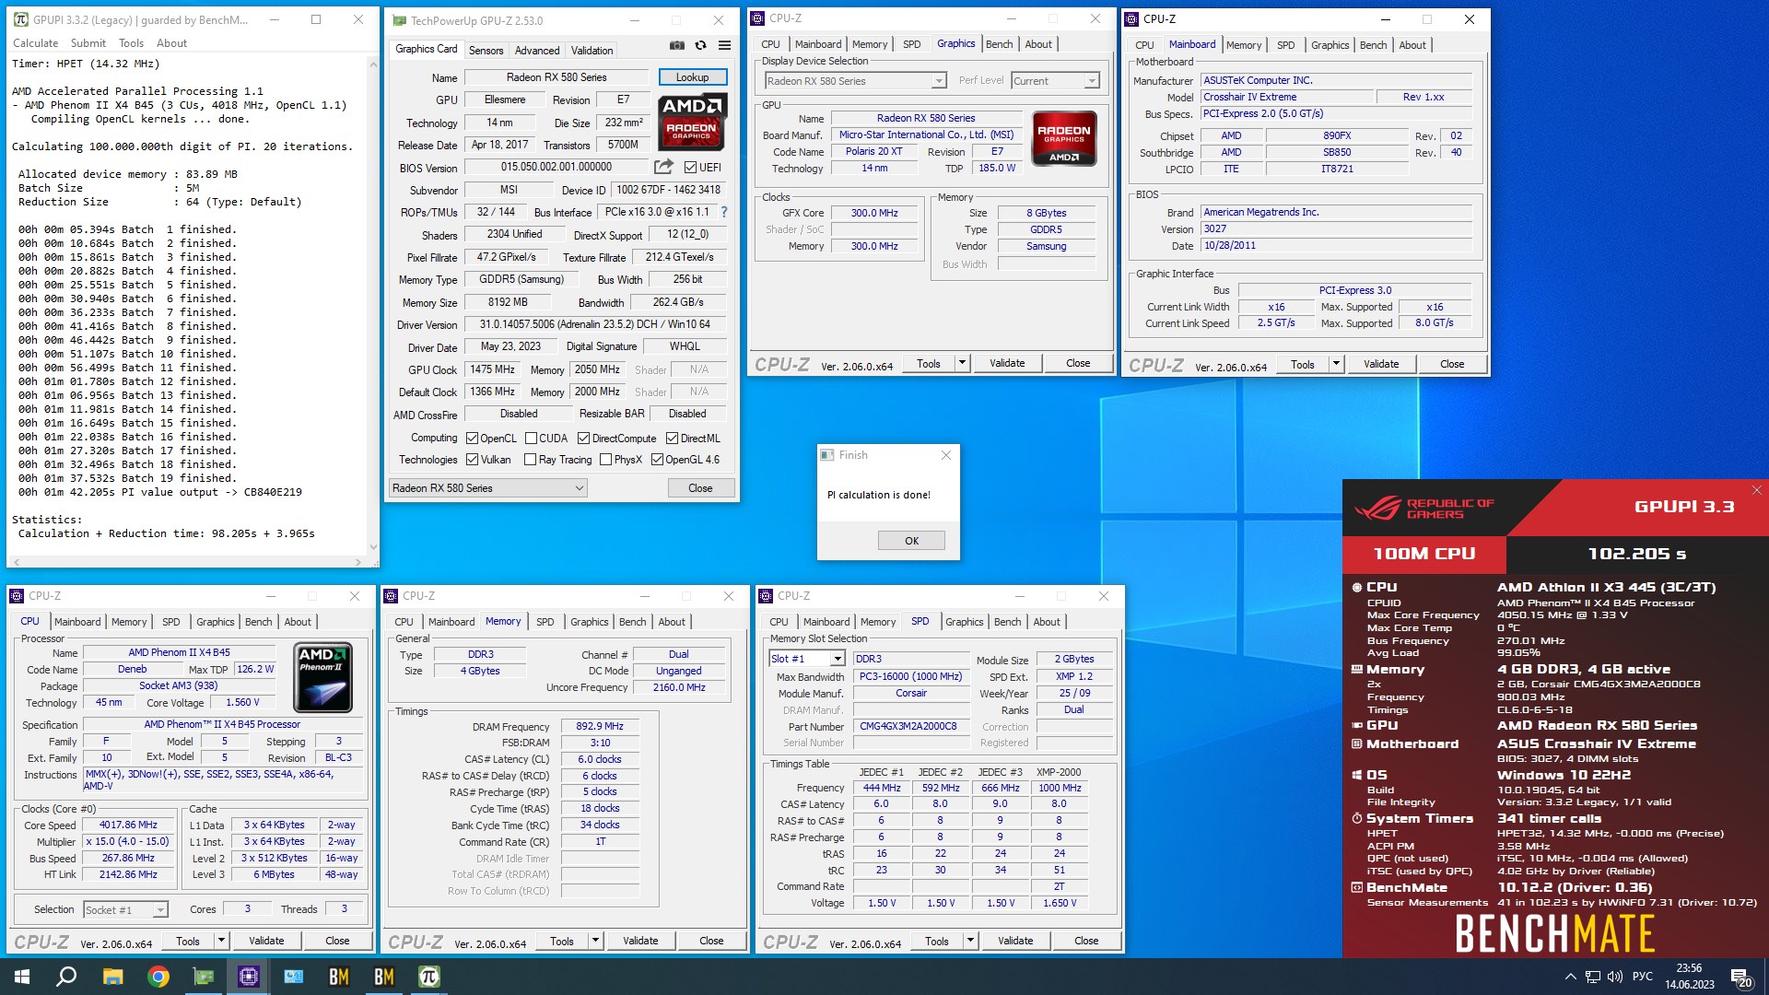This screenshot has height=995, width=1769.
Task: Click the GPUPI vertical scrollbar
Action: coord(373,304)
